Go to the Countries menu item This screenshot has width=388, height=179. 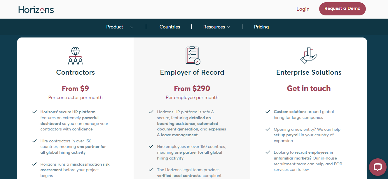[170, 27]
